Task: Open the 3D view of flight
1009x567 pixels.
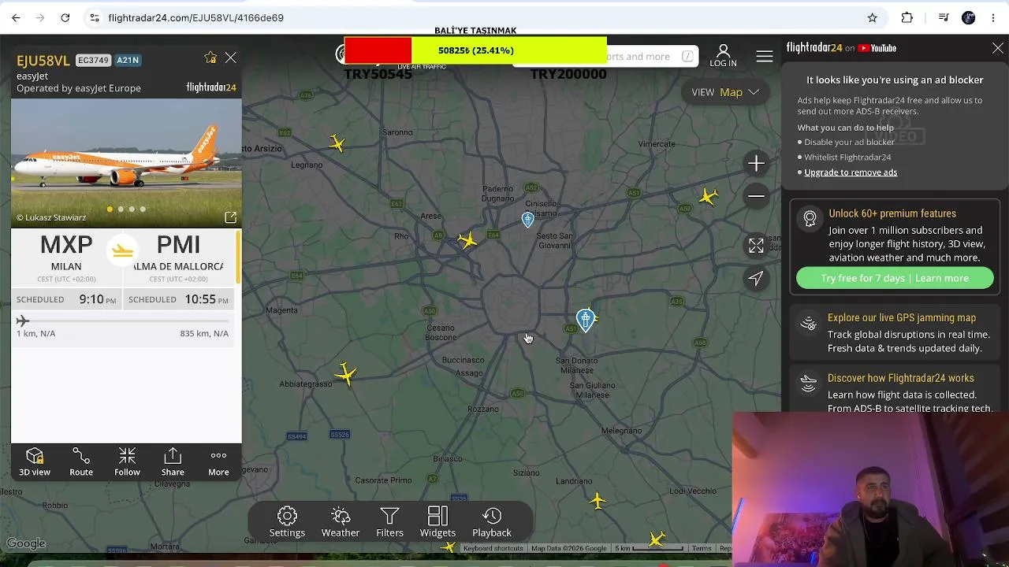Action: (34, 462)
